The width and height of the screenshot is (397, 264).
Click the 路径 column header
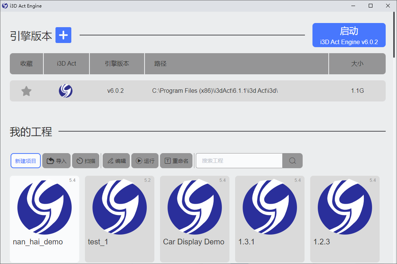click(x=237, y=63)
